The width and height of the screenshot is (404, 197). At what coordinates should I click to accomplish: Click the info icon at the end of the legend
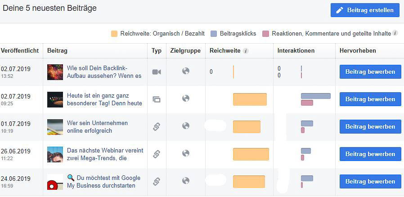click(395, 33)
